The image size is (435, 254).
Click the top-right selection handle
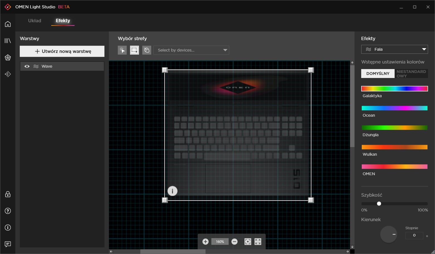coord(311,70)
